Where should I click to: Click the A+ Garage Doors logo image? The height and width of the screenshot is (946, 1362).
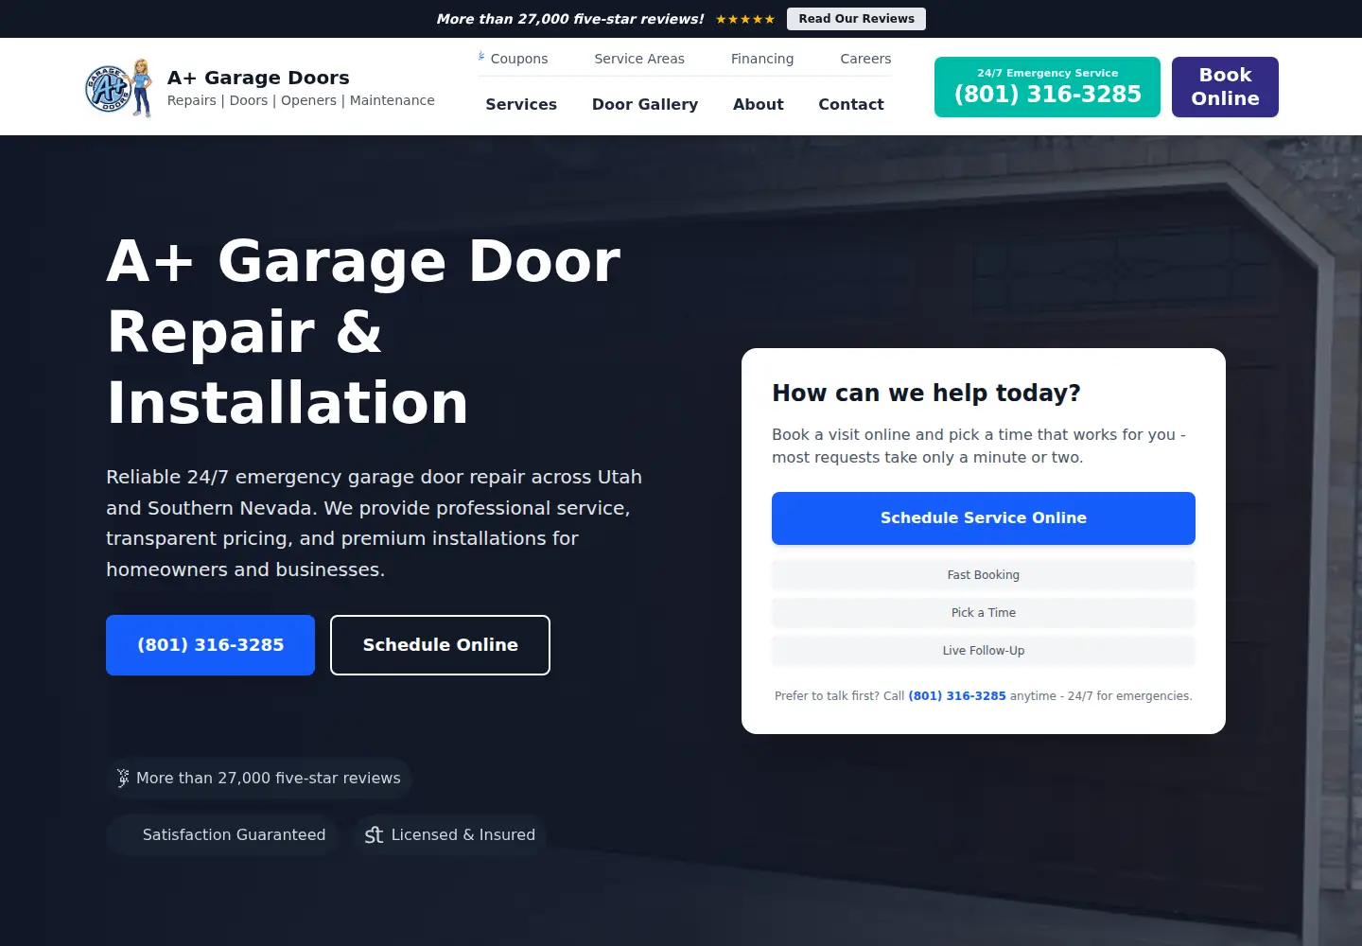click(119, 87)
